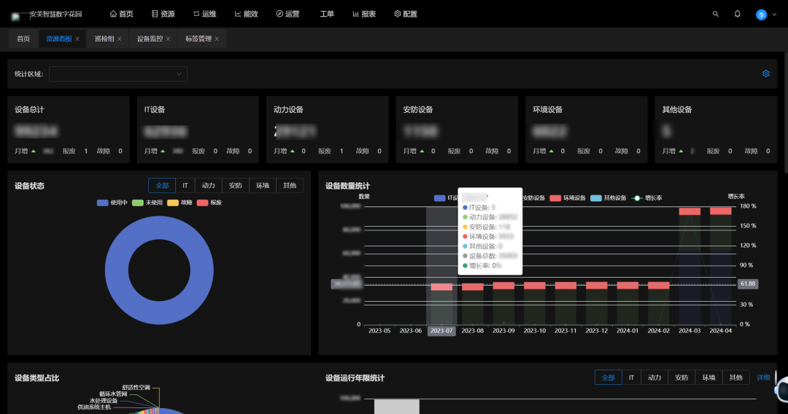Open the 工单 menu
This screenshot has width=788, height=414.
327,14
